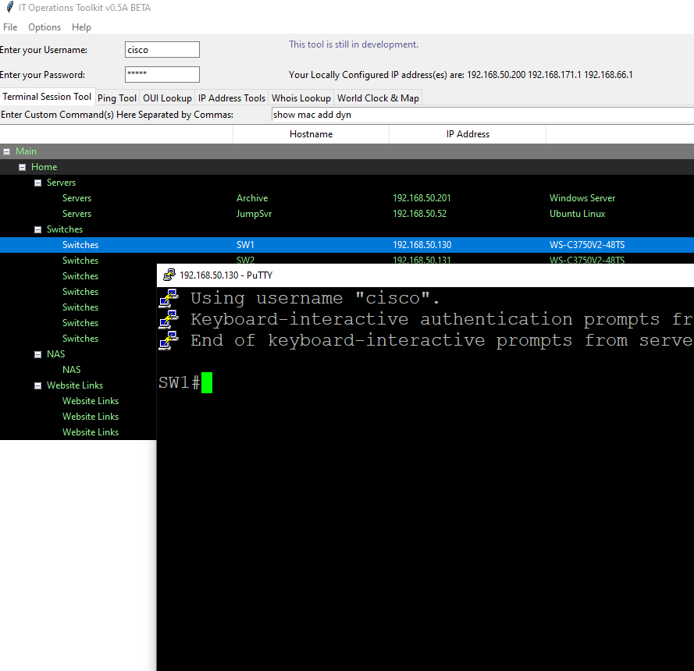Click 'Ubuntu Linux' cell
The width and height of the screenshot is (694, 671).
[x=577, y=214]
